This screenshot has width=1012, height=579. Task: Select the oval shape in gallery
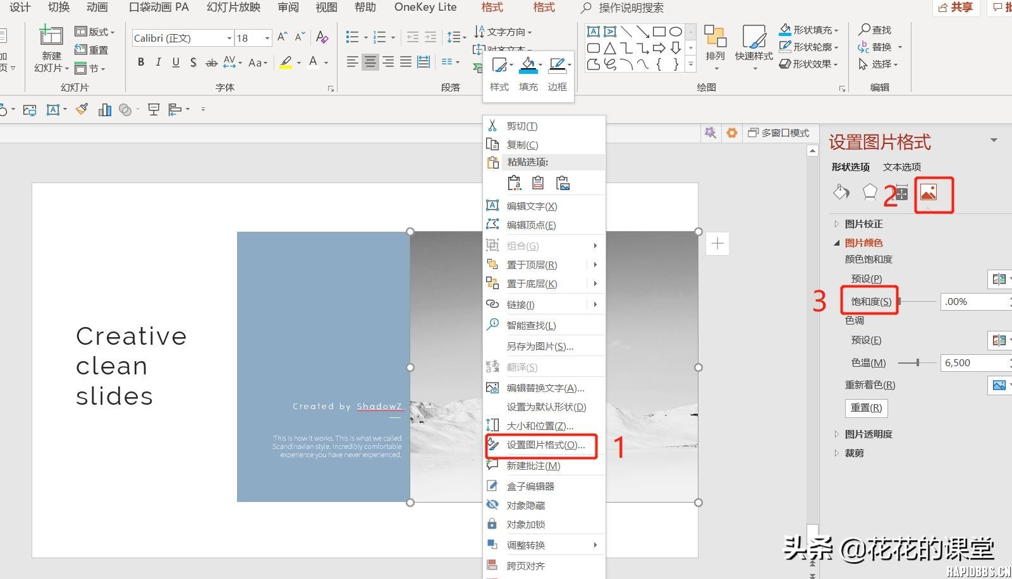[676, 31]
